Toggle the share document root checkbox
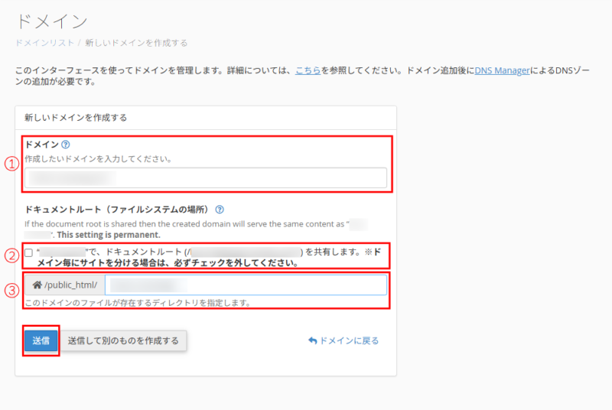612x410 pixels. tap(28, 252)
